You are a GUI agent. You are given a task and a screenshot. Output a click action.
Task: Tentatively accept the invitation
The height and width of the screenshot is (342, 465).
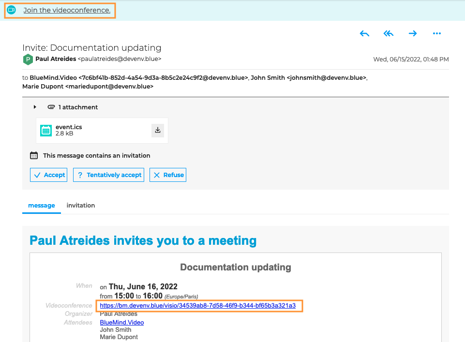click(108, 175)
